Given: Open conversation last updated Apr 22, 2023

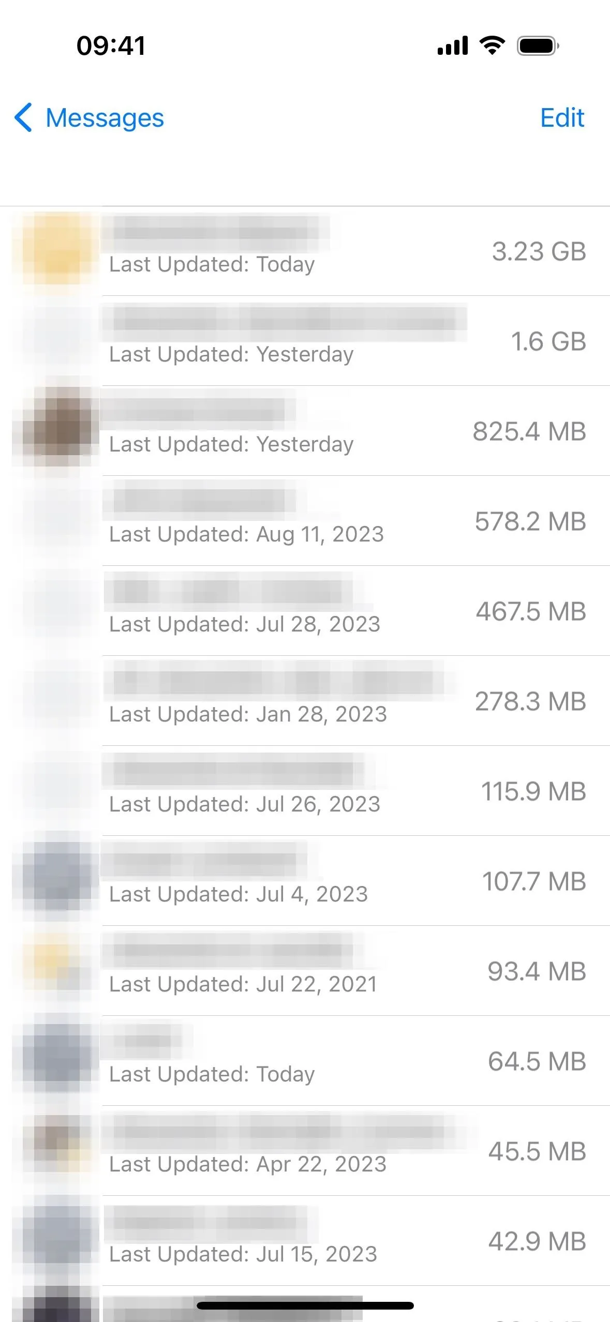Looking at the screenshot, I should coord(305,1151).
